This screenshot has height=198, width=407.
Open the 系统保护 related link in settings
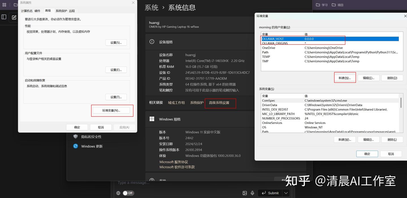tap(197, 103)
